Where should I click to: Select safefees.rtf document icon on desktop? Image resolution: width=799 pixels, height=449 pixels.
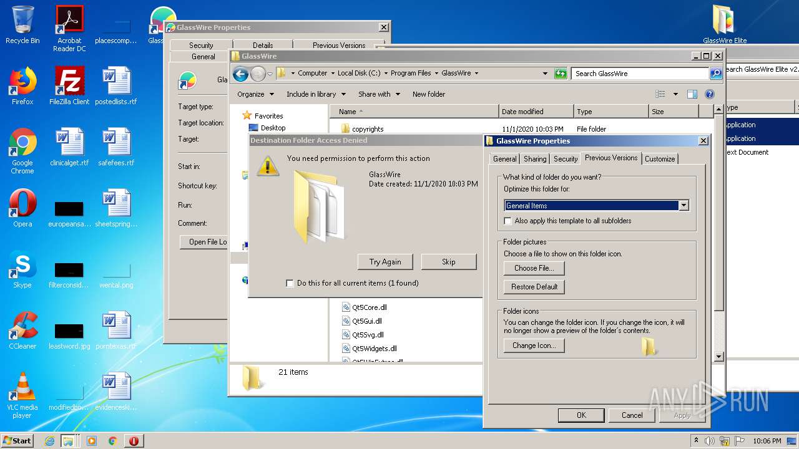[116, 147]
